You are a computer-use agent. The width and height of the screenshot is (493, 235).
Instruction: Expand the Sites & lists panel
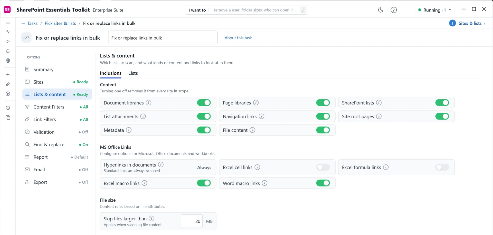467,23
